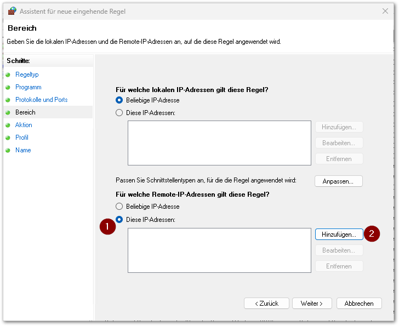Click the green bullet next to Name
Viewport: 399px width, 326px height.
click(8, 150)
